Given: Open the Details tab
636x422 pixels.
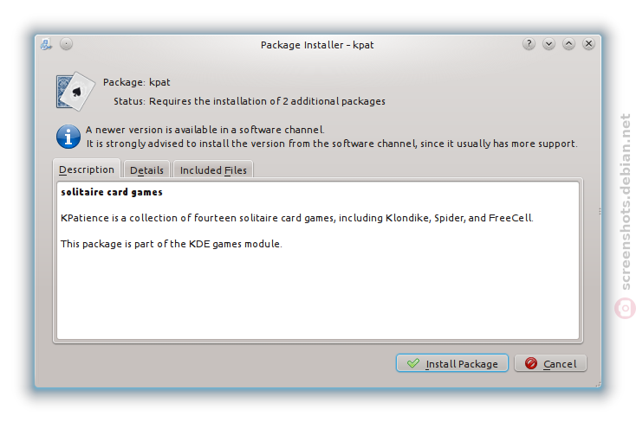Looking at the screenshot, I should (x=146, y=170).
